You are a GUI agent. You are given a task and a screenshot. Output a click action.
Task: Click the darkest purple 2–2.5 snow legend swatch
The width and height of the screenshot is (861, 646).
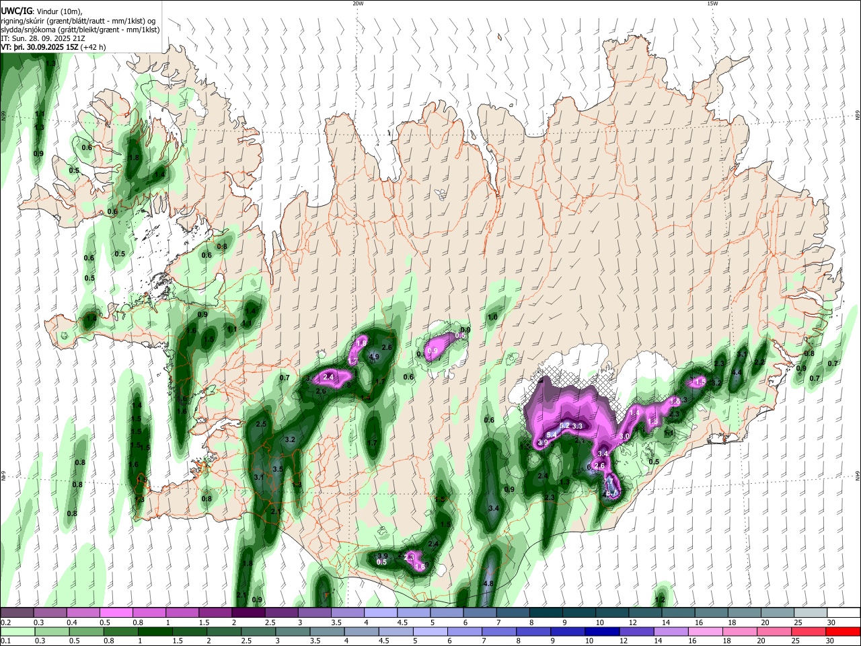(248, 612)
